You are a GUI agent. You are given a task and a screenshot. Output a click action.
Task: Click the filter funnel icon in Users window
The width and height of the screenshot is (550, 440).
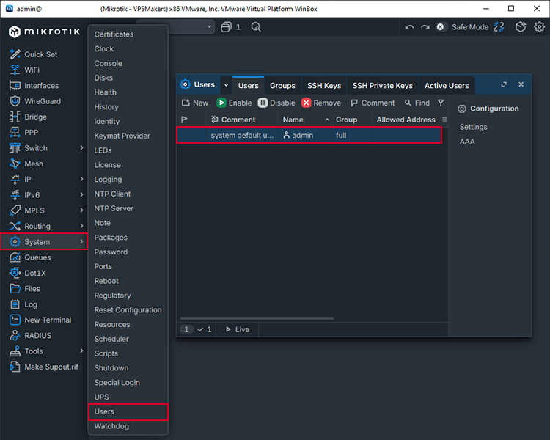pyautogui.click(x=441, y=103)
